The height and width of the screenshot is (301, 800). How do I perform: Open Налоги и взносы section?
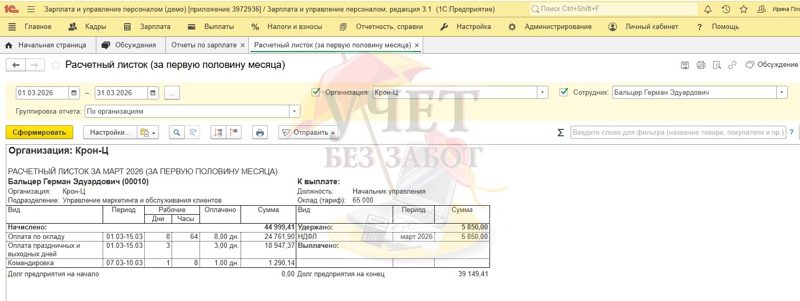(x=287, y=27)
